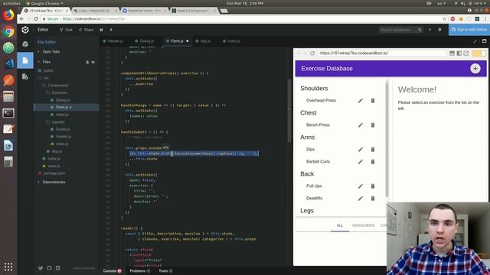Image resolution: width=490 pixels, height=275 pixels.
Task: Select the File Editor sidebar icon
Action: click(25, 60)
